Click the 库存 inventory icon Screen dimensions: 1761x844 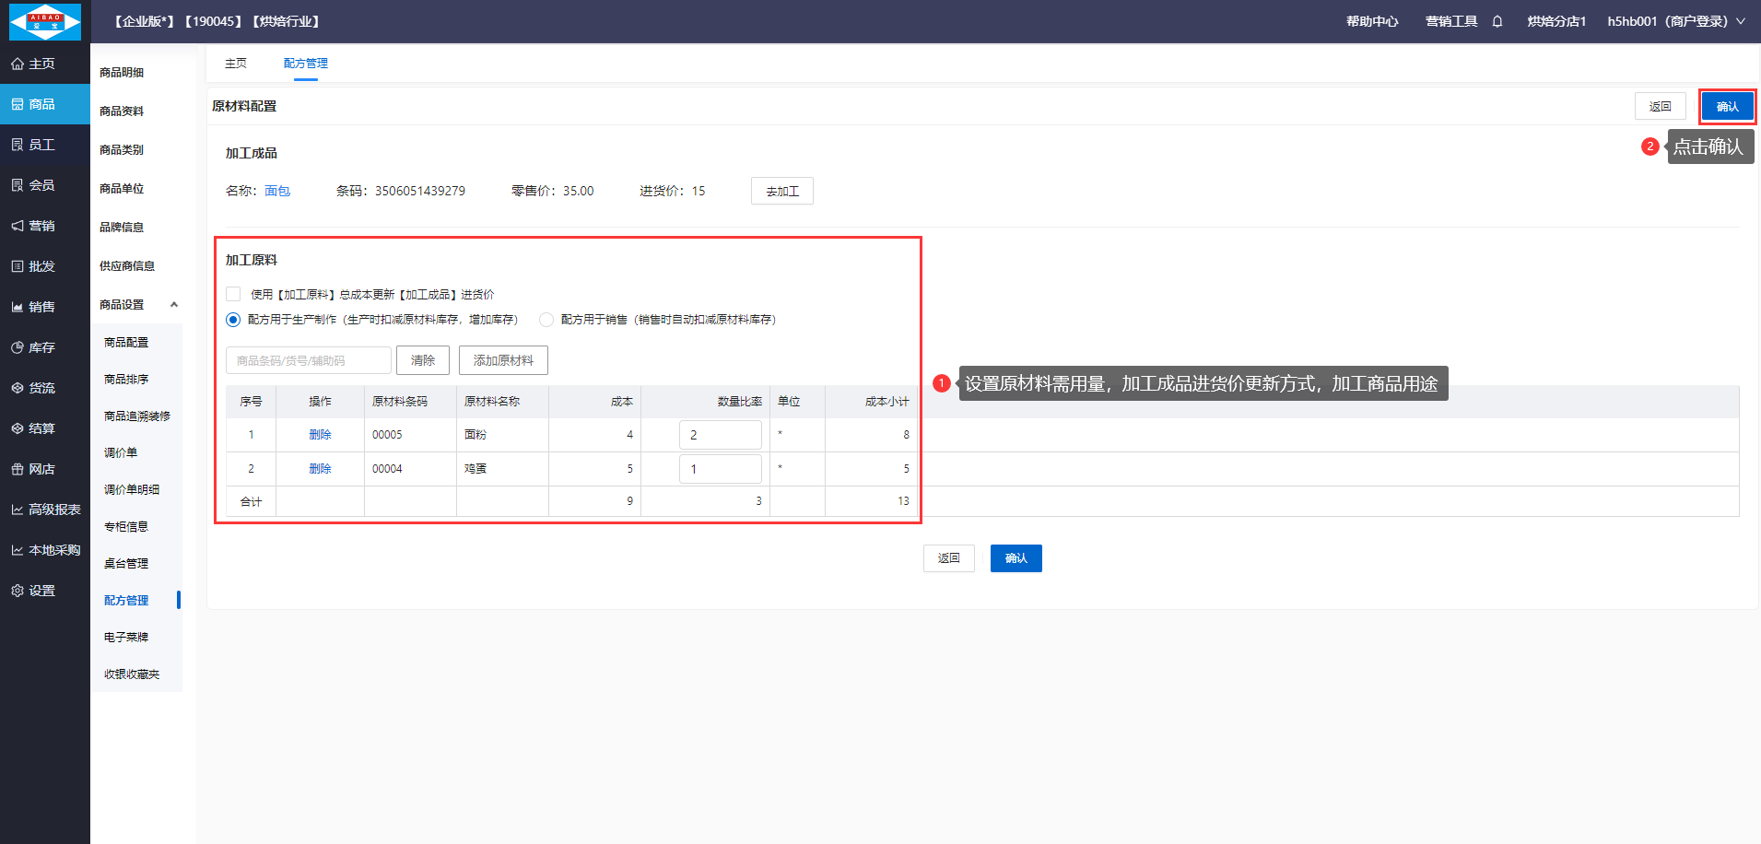tap(18, 347)
